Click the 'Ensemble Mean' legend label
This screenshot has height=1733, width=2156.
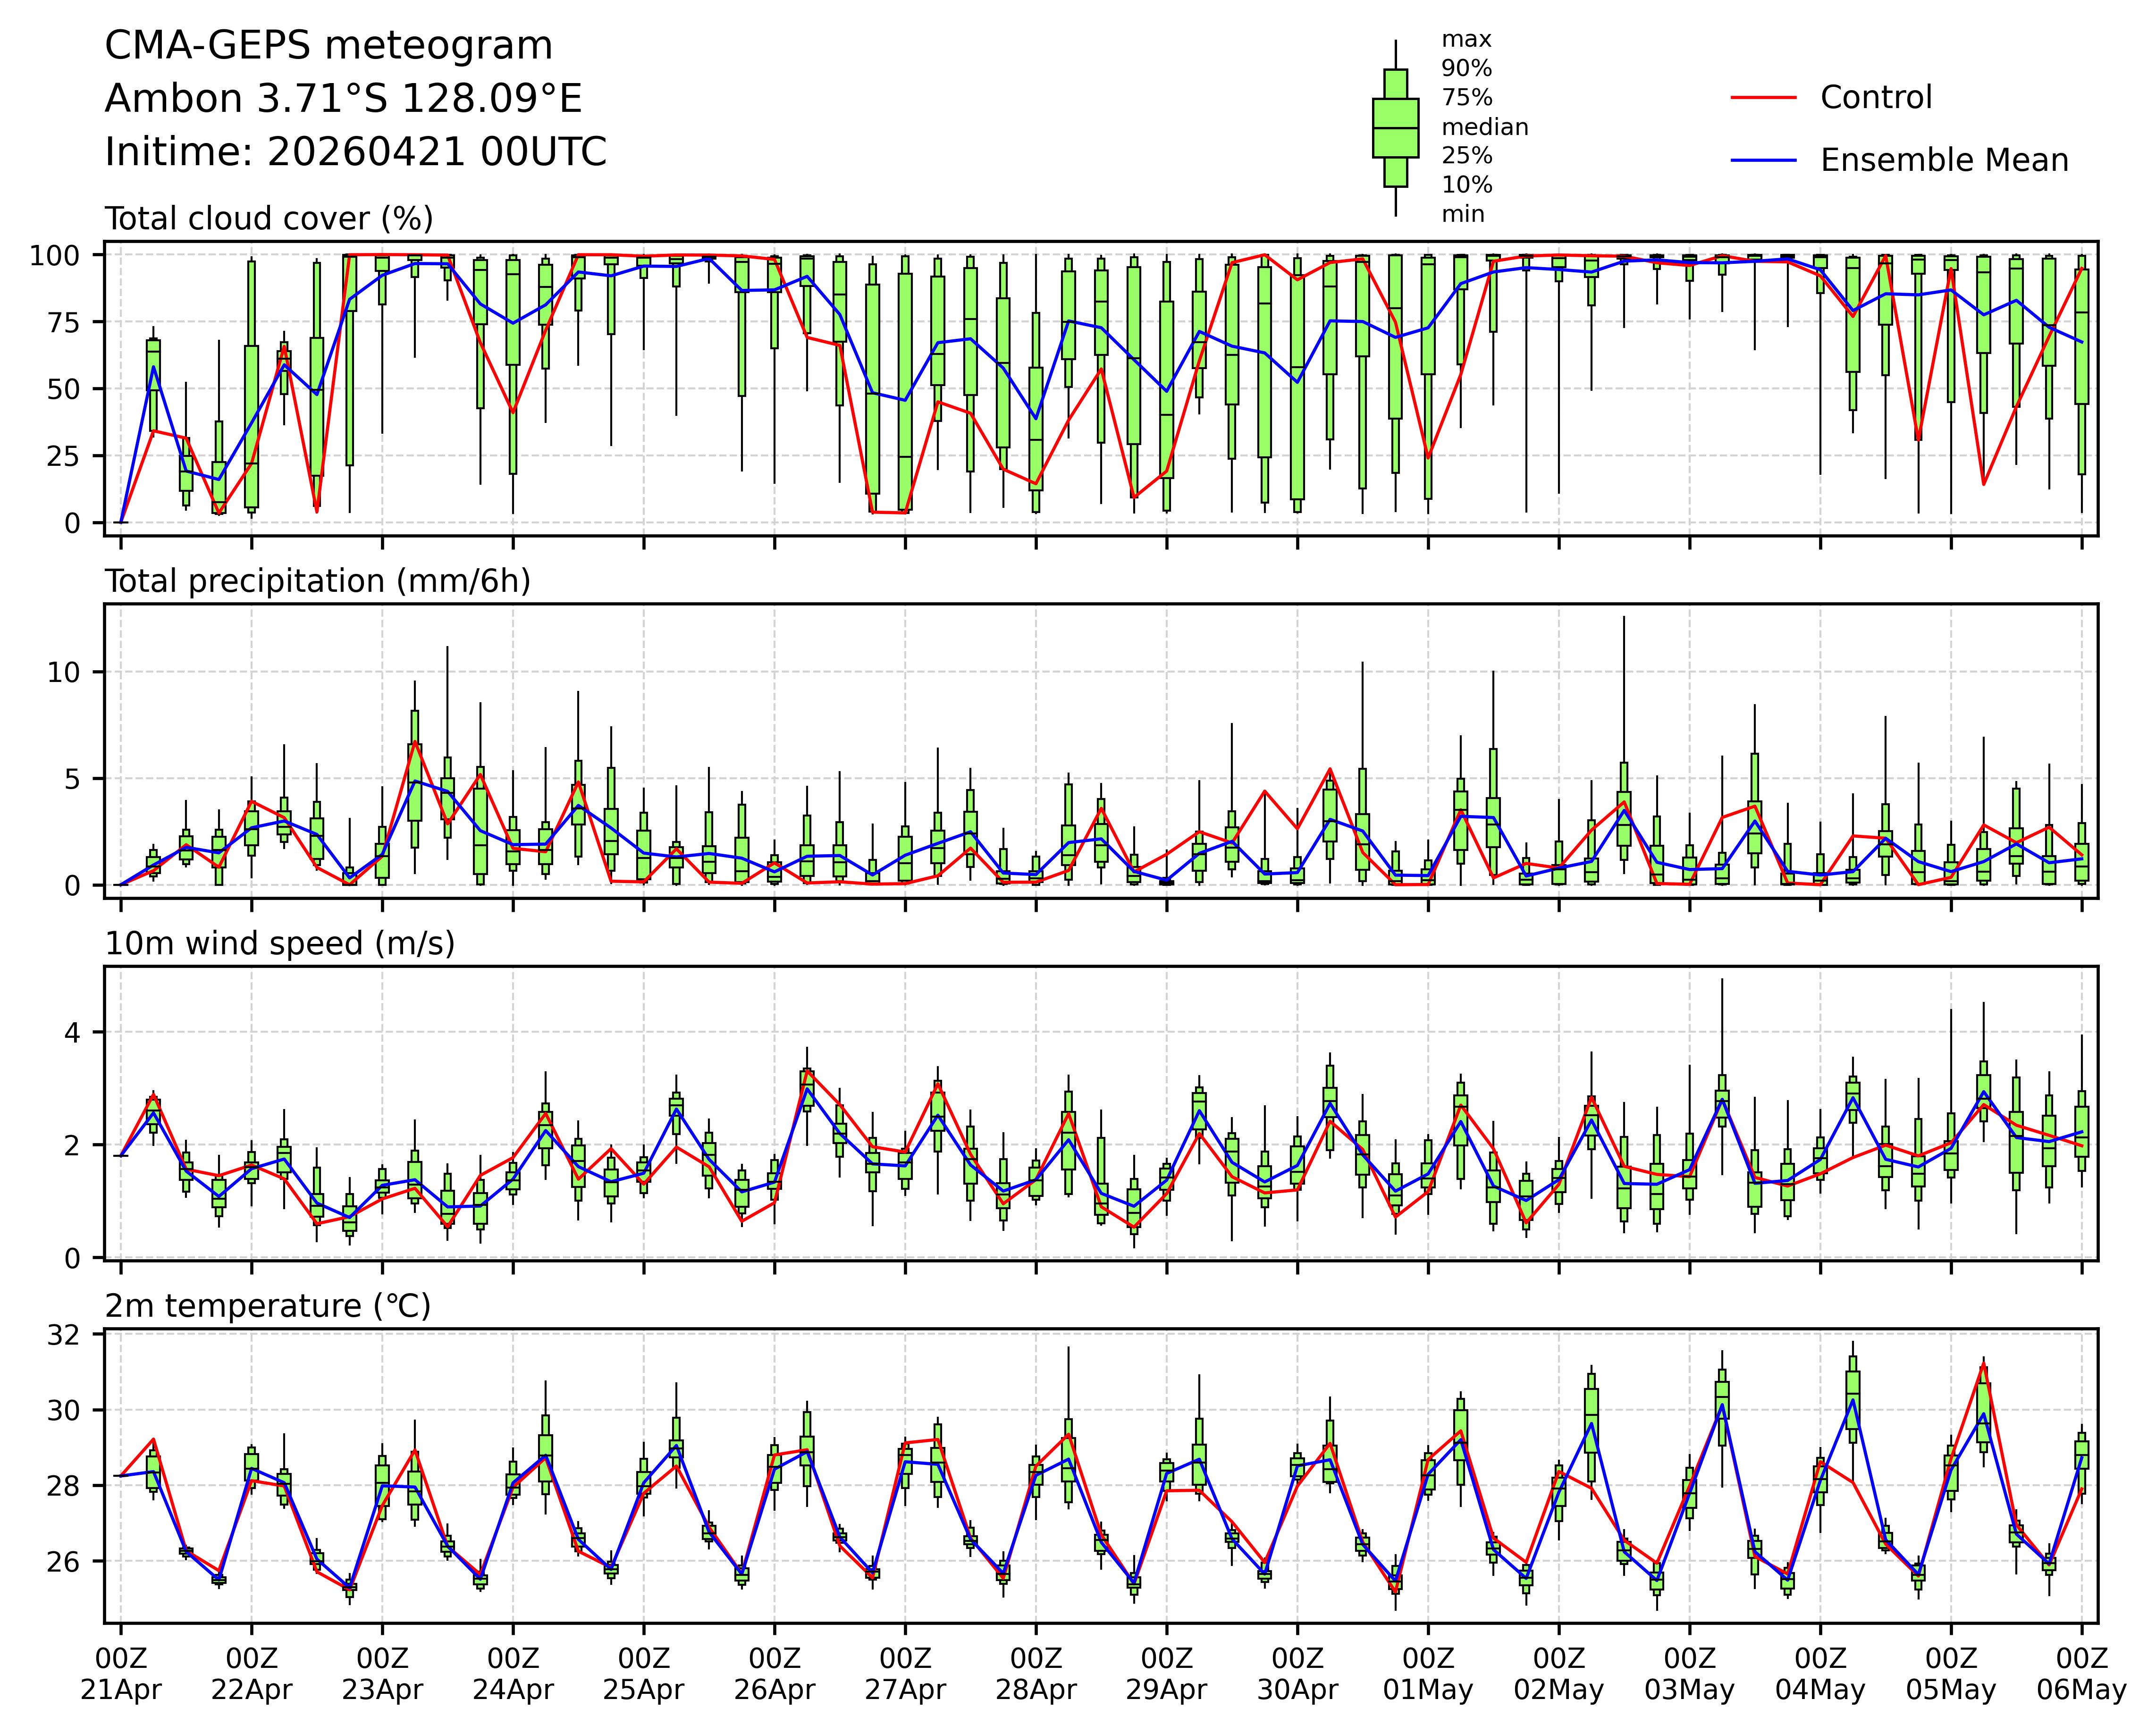[x=1944, y=161]
